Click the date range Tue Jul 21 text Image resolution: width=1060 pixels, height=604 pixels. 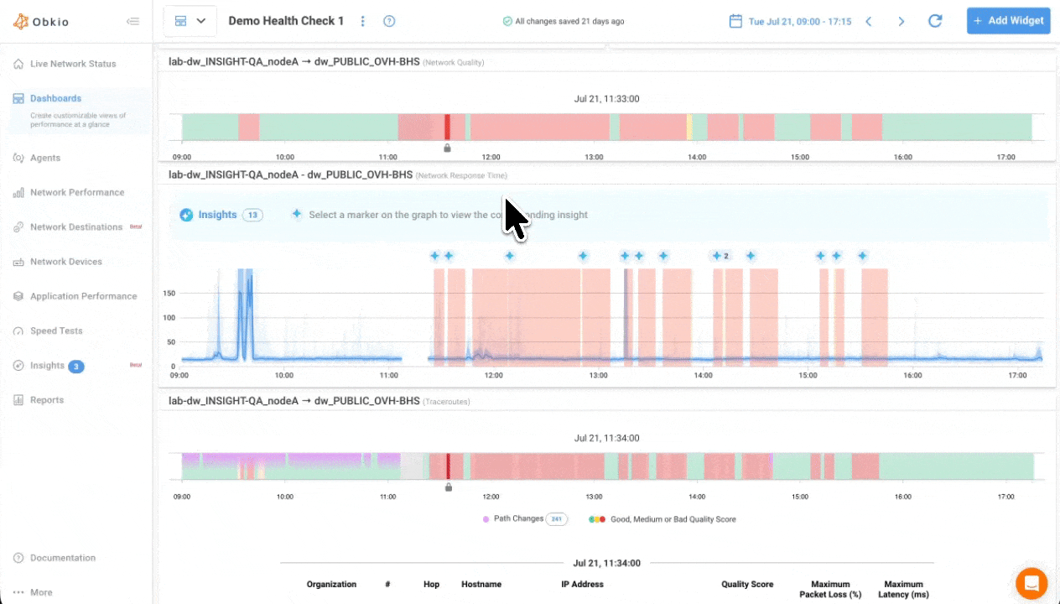[799, 21]
